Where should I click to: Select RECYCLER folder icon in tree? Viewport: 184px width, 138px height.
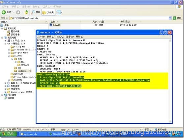(x=12, y=74)
